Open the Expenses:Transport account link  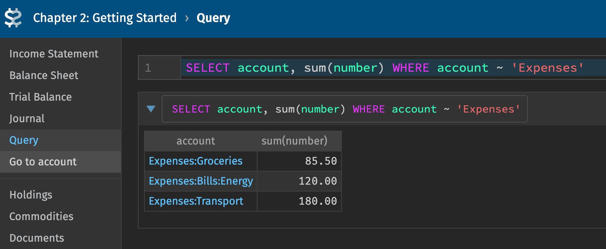(196, 201)
